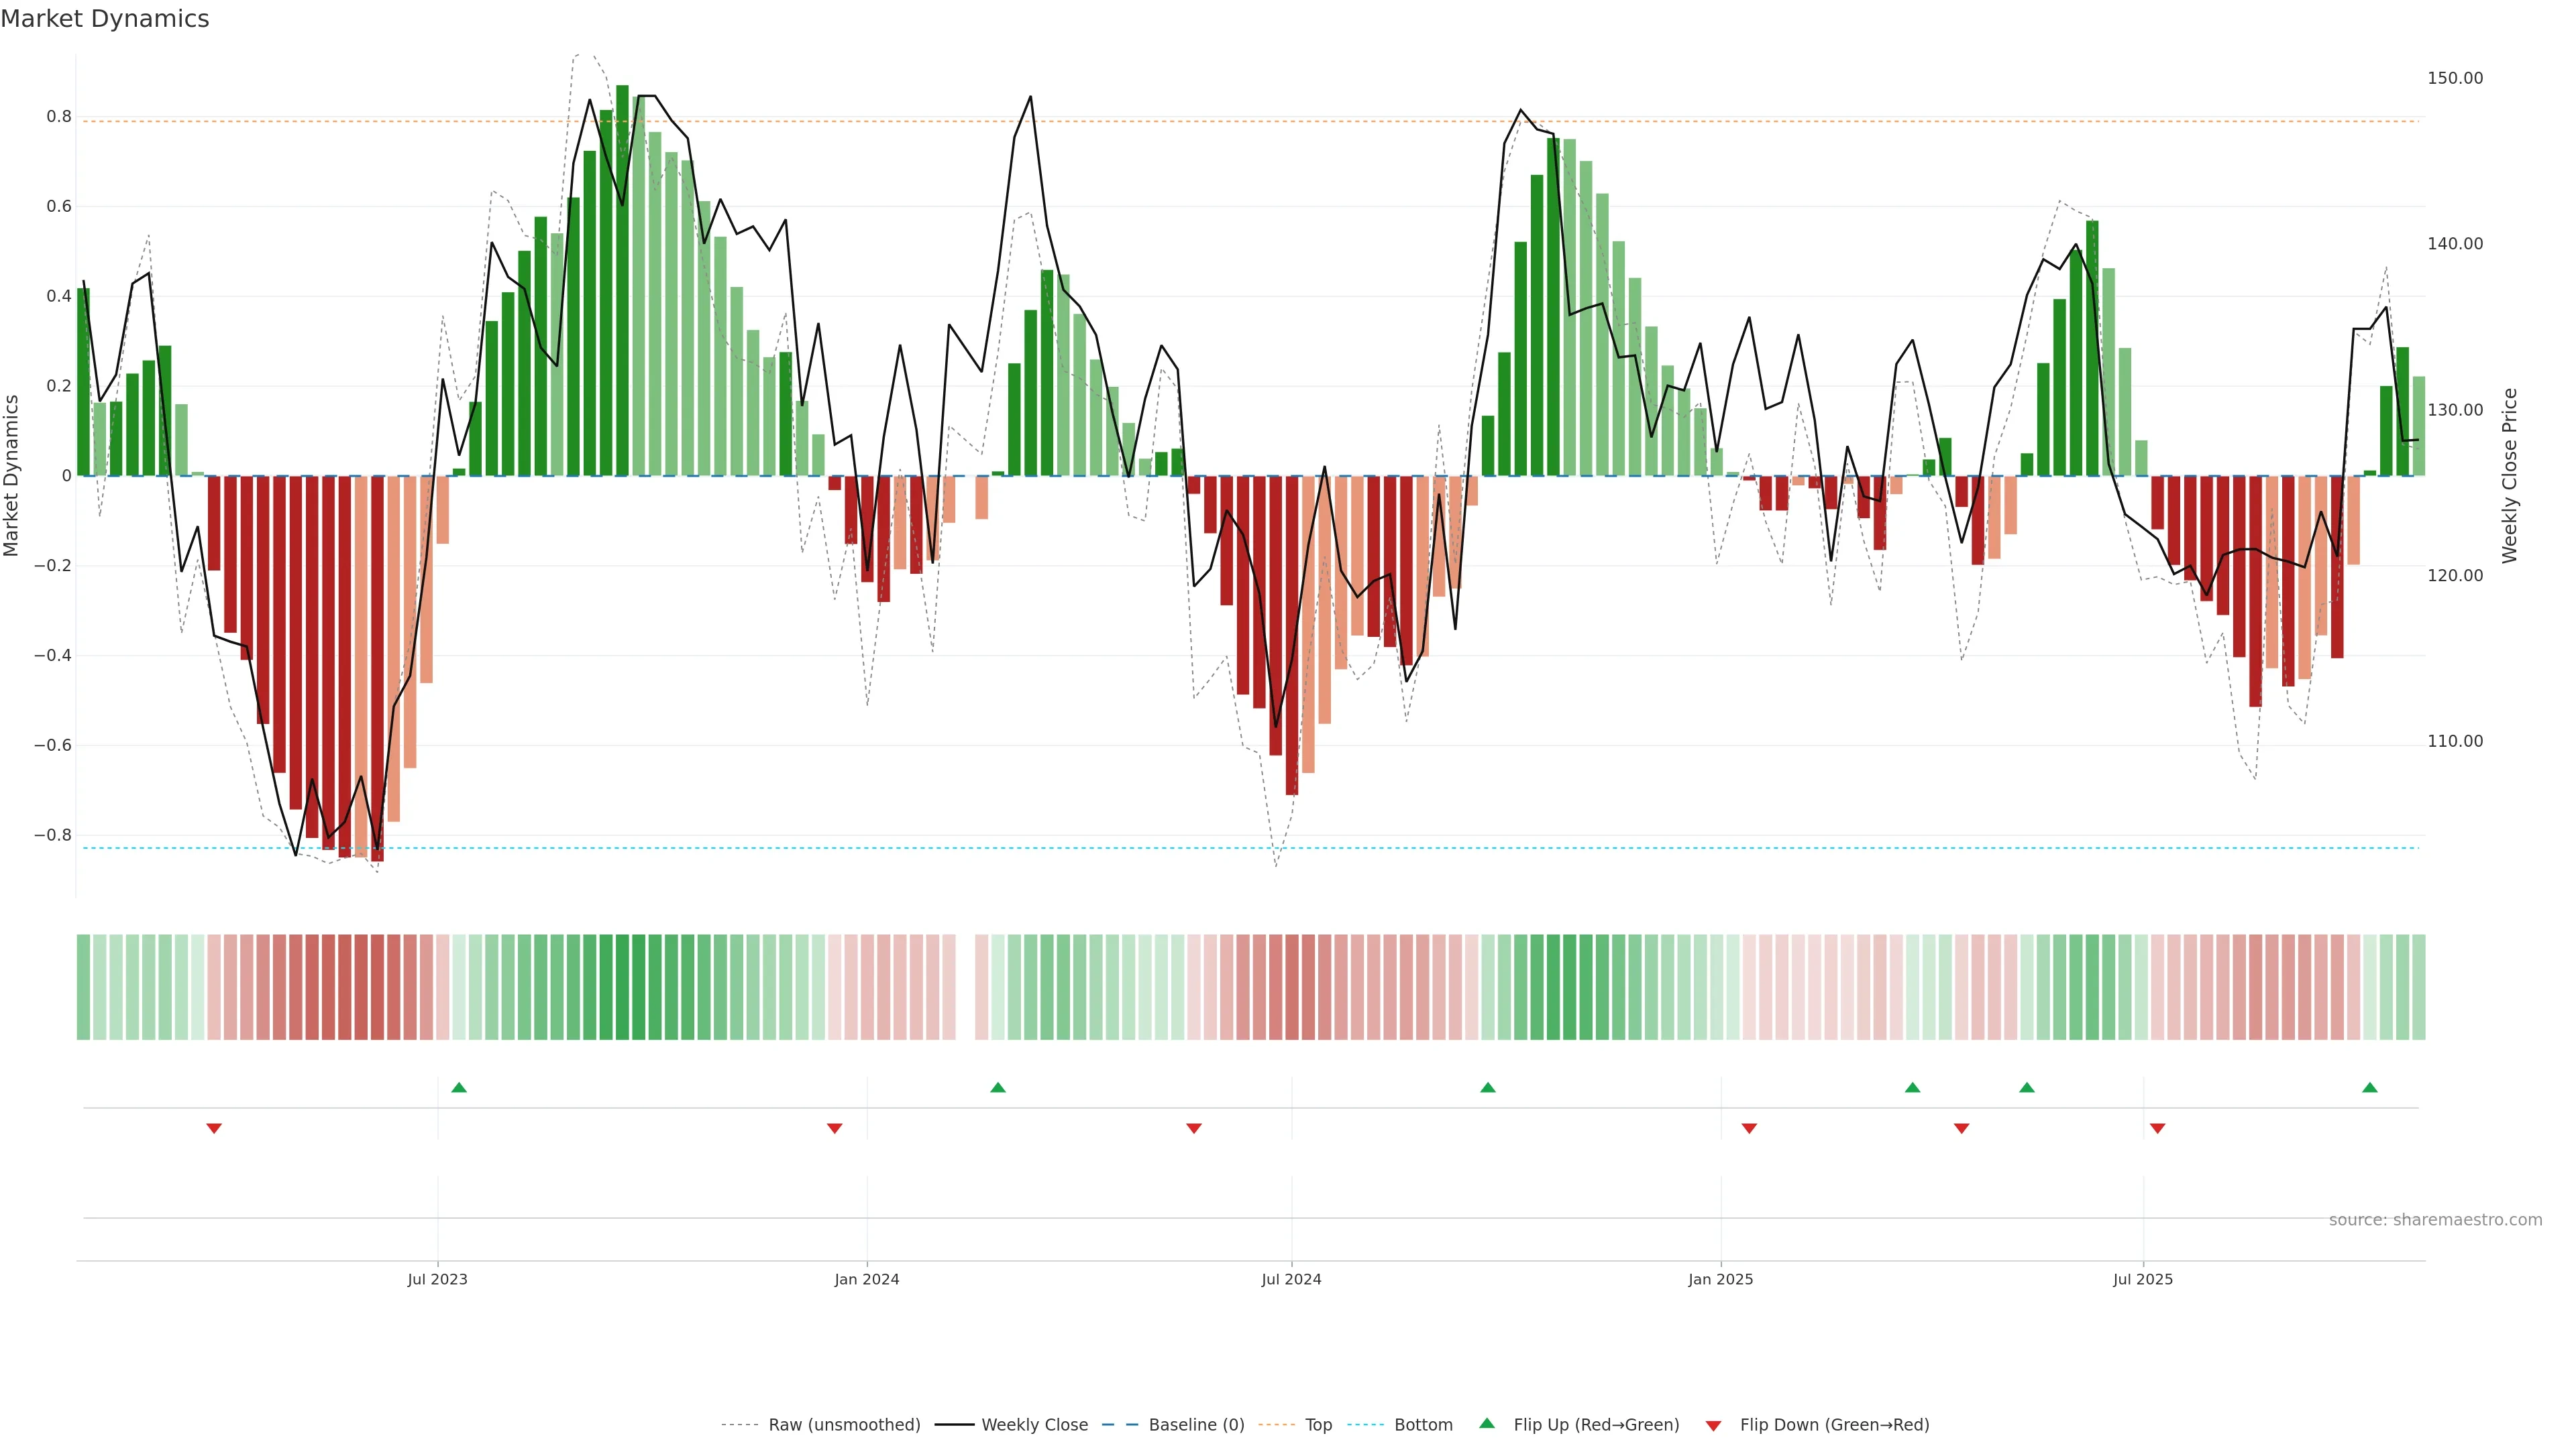Viewport: 2576px width, 1448px height.
Task: Click the flip-down marker right after Jan 2025
Action: tap(1749, 1128)
